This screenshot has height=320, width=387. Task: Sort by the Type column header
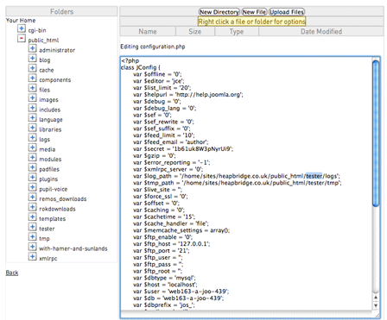pyautogui.click(x=237, y=32)
